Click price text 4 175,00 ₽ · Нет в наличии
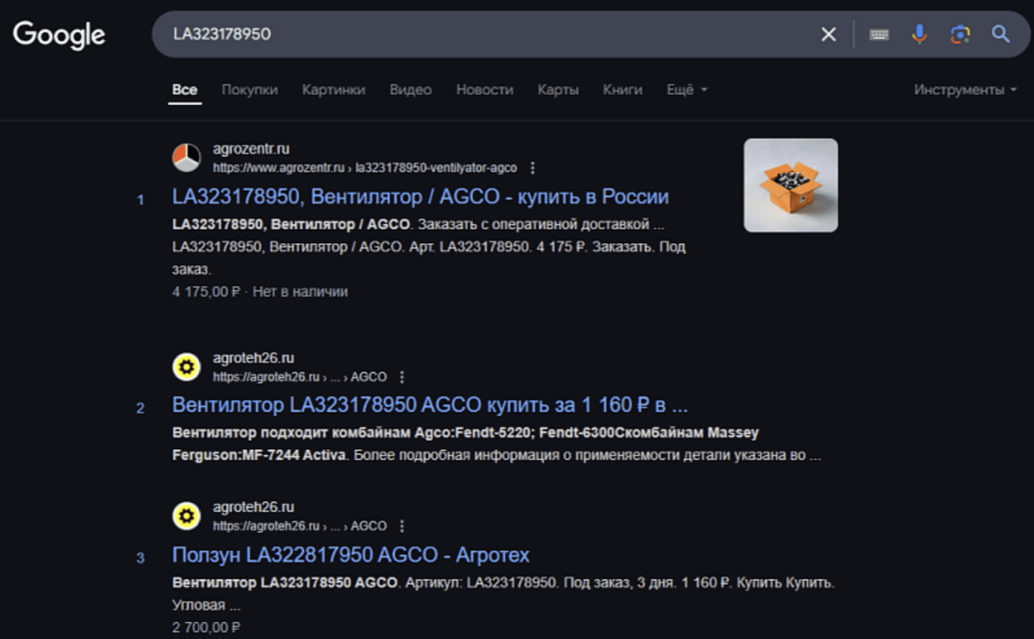This screenshot has width=1034, height=639. click(259, 292)
